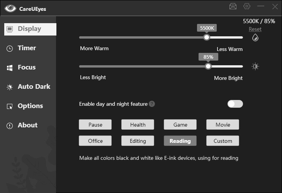Click the 85% brightness value bubble
This screenshot has width=282, height=193.
(208, 57)
